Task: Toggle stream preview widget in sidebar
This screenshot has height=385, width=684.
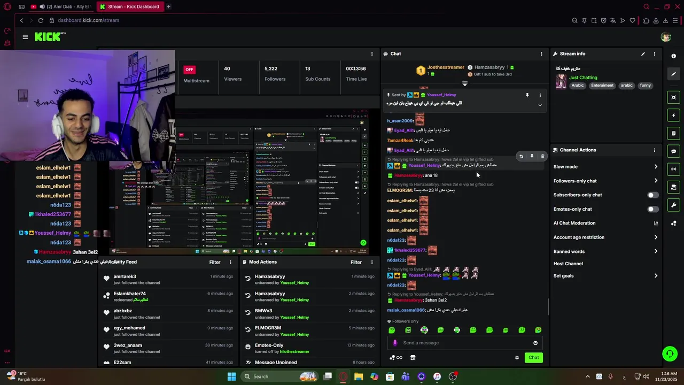Action: [x=673, y=97]
